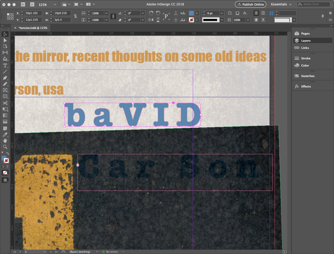Select the Rectangle Frame tool
This screenshot has height=254, width=334.
pos(5,90)
